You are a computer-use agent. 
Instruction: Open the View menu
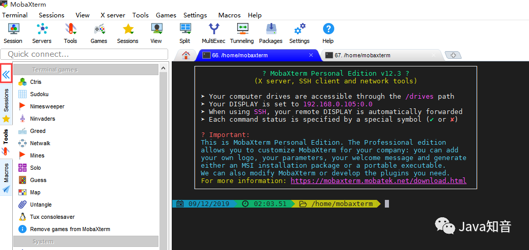tap(83, 15)
